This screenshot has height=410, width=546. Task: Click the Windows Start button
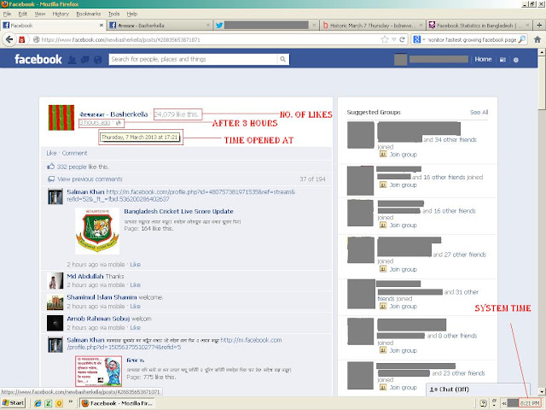(13, 403)
